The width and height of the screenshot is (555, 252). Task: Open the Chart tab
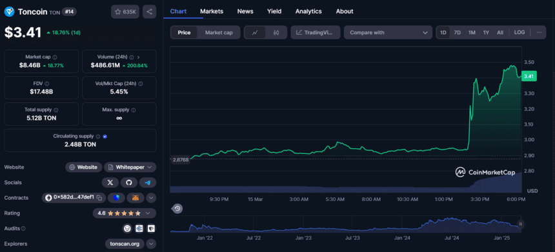[178, 12]
